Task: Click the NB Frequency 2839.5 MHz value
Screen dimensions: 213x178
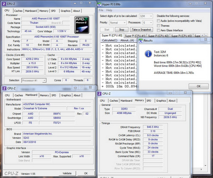Action: point(170,117)
